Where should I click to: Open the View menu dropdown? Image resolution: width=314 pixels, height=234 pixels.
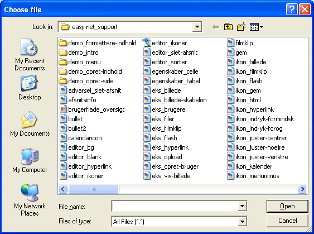coord(256,27)
